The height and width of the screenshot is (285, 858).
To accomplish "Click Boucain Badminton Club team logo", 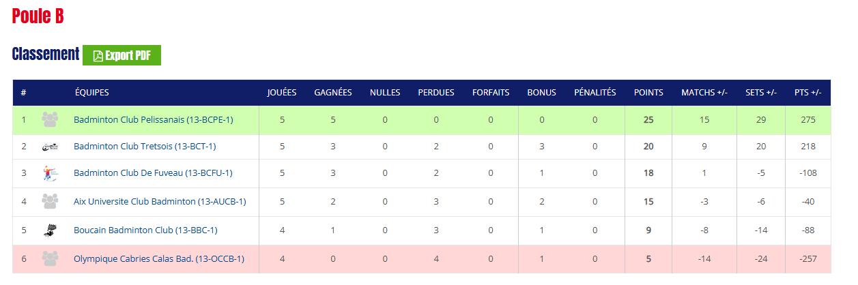I will pyautogui.click(x=50, y=230).
